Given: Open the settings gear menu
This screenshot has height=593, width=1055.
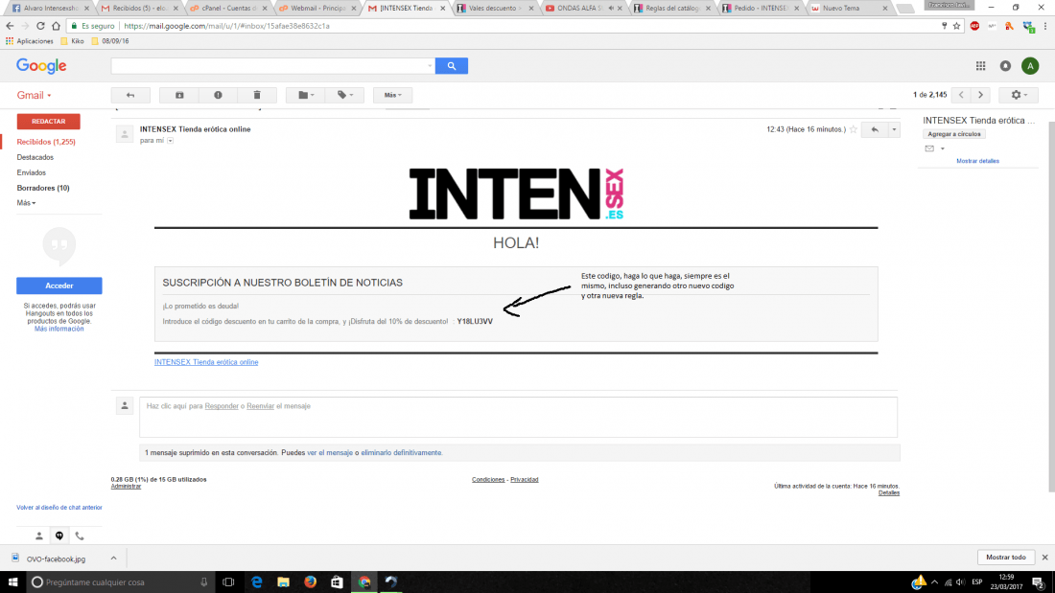Looking at the screenshot, I should [x=1019, y=95].
